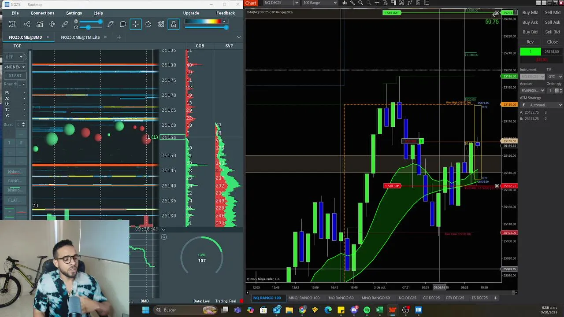Open the TIF GTC dropdown
This screenshot has height=317, width=564.
coord(554,77)
